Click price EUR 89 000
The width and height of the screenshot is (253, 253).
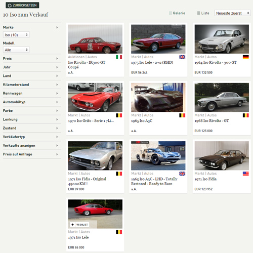coord(76,189)
